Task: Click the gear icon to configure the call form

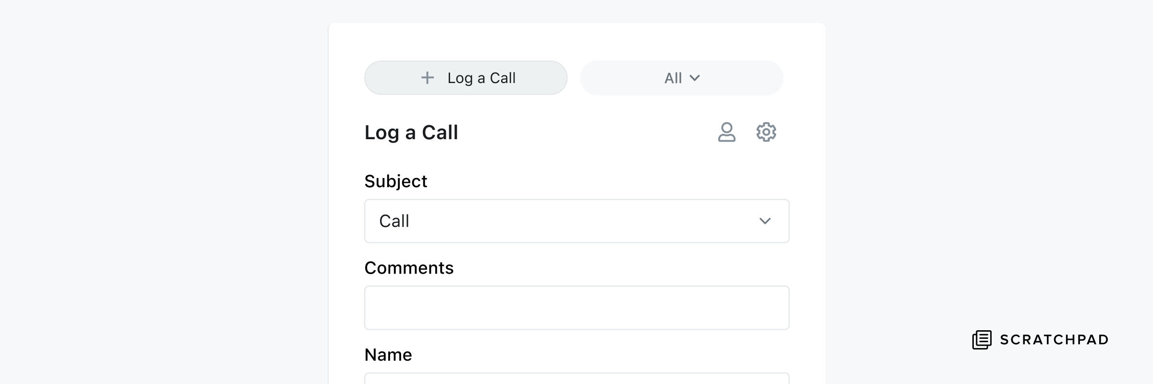Action: point(765,132)
